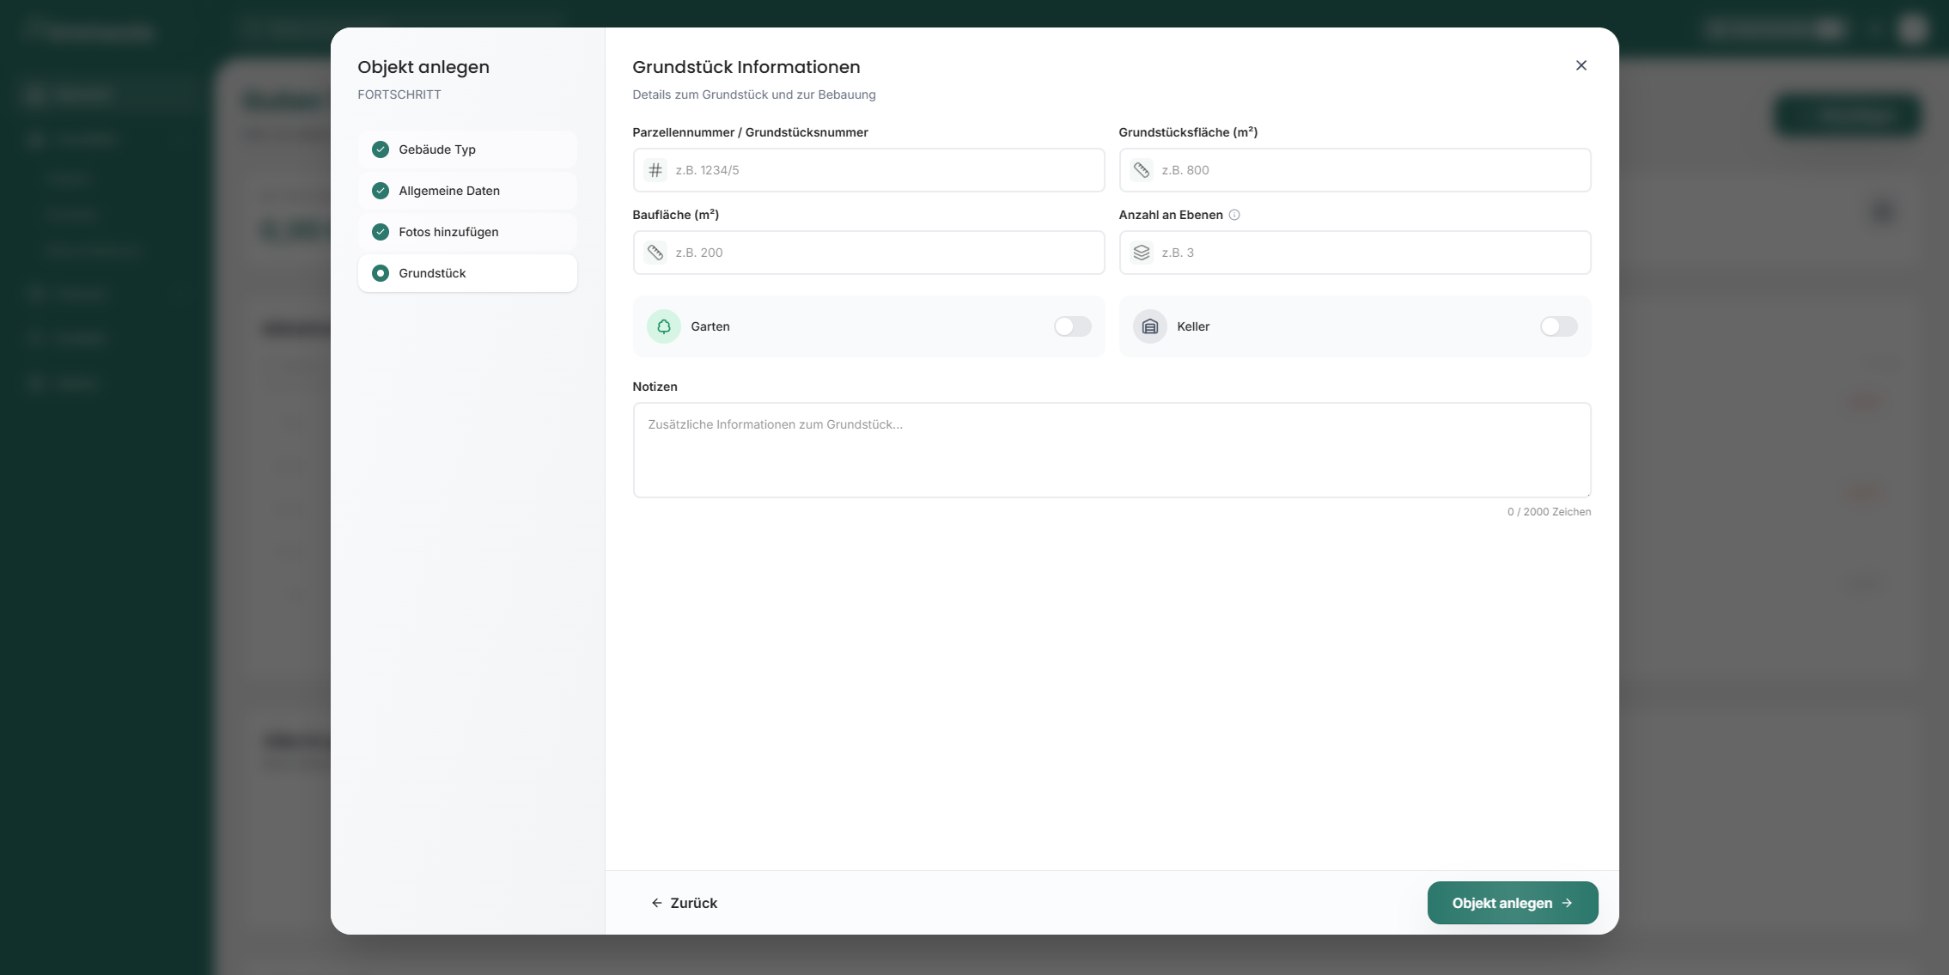This screenshot has width=1949, height=975.
Task: Click into the Notizen text area
Action: [1112, 450]
